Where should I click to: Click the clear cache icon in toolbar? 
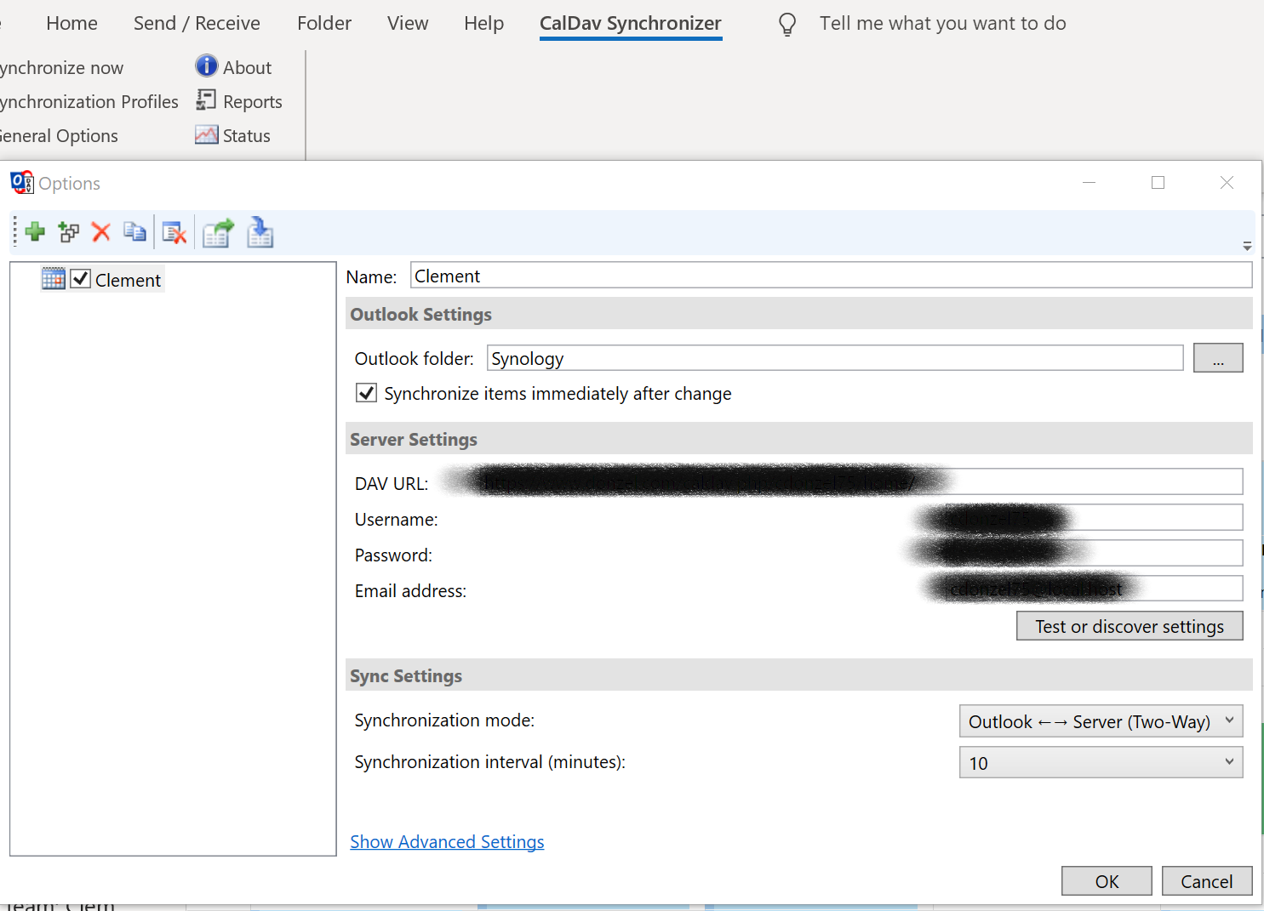[x=174, y=232]
